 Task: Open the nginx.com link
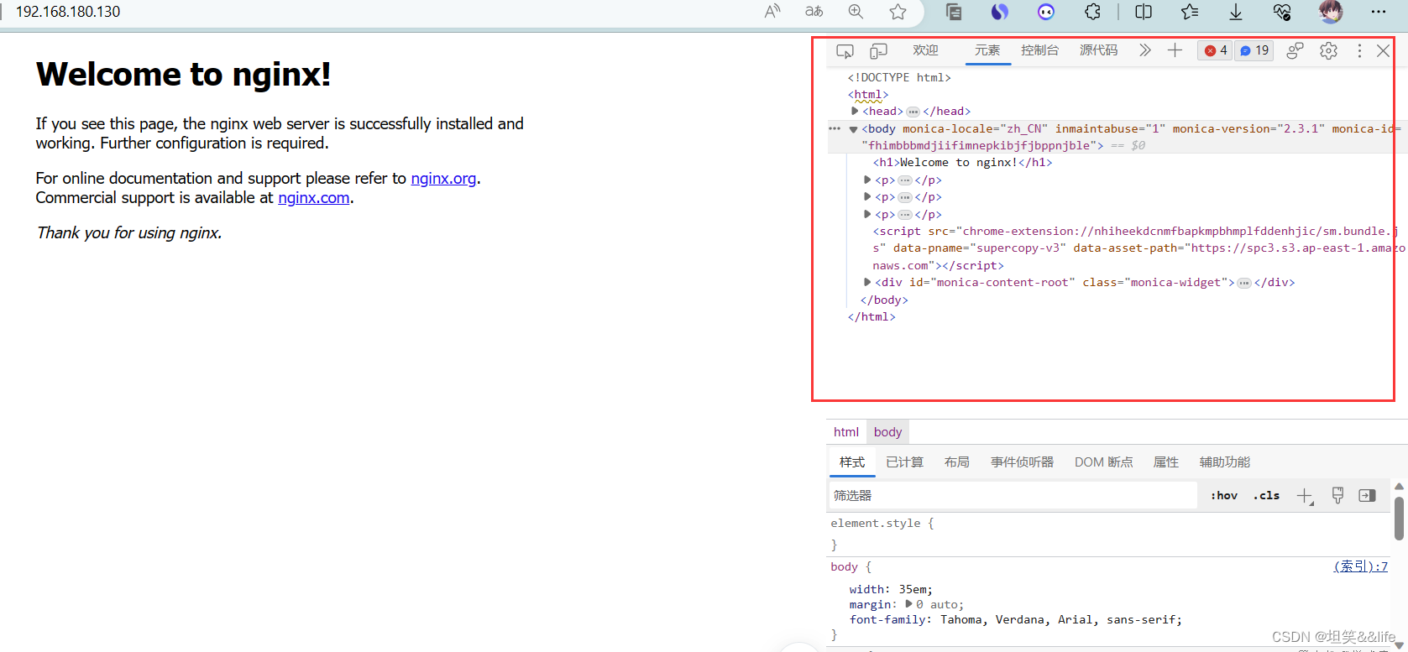tap(314, 197)
